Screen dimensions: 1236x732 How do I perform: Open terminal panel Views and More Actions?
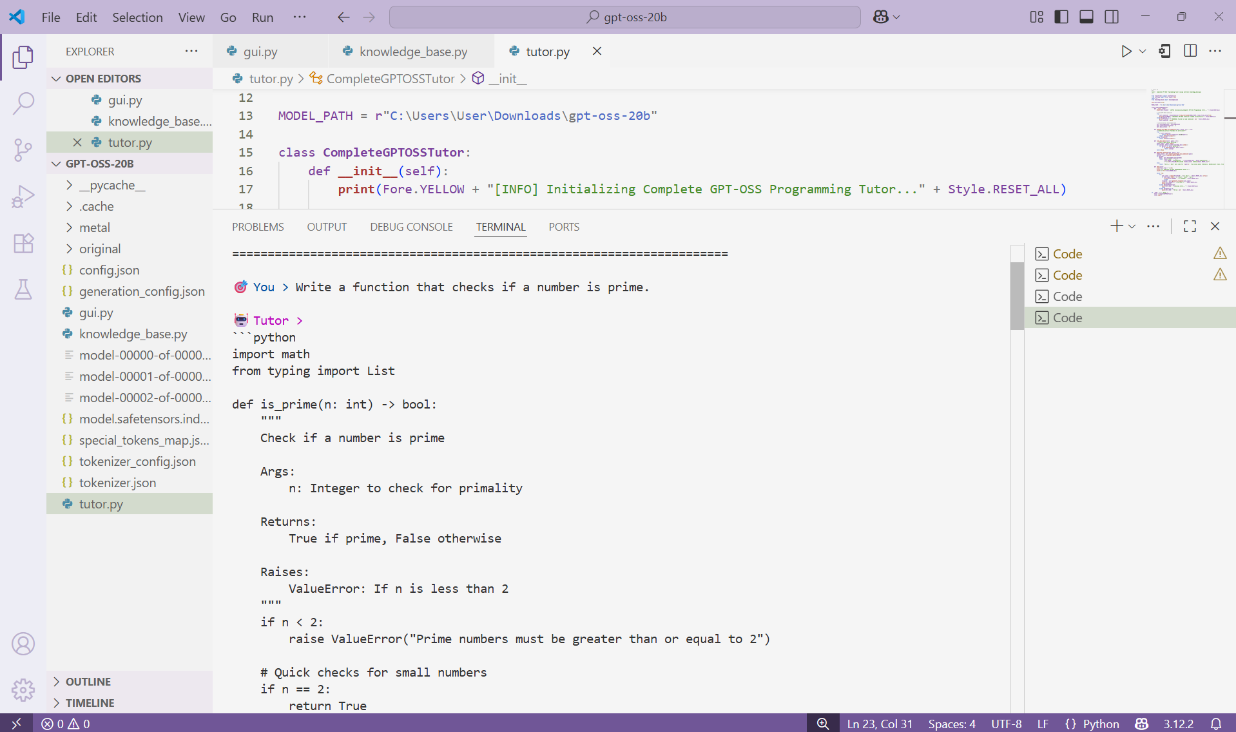(1154, 226)
